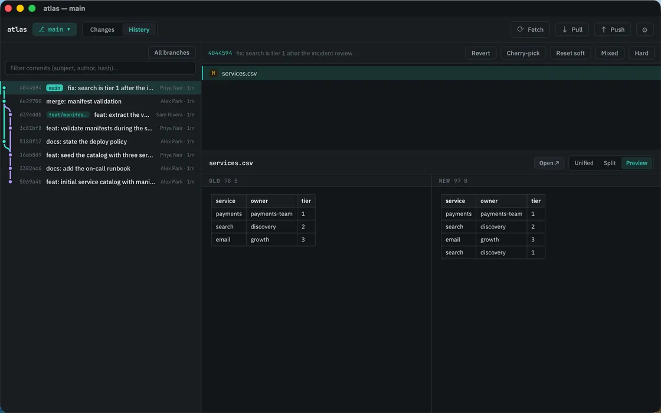Click the Mixed reset button
This screenshot has height=413, width=661.
tap(609, 53)
